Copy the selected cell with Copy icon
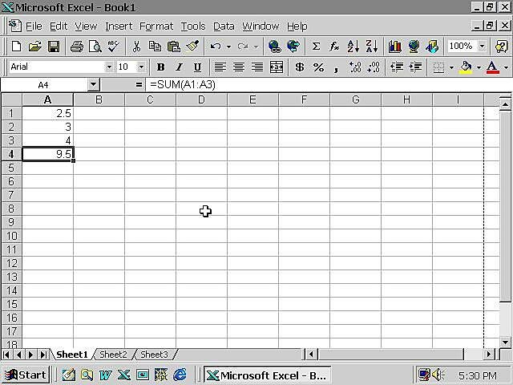 click(x=155, y=47)
